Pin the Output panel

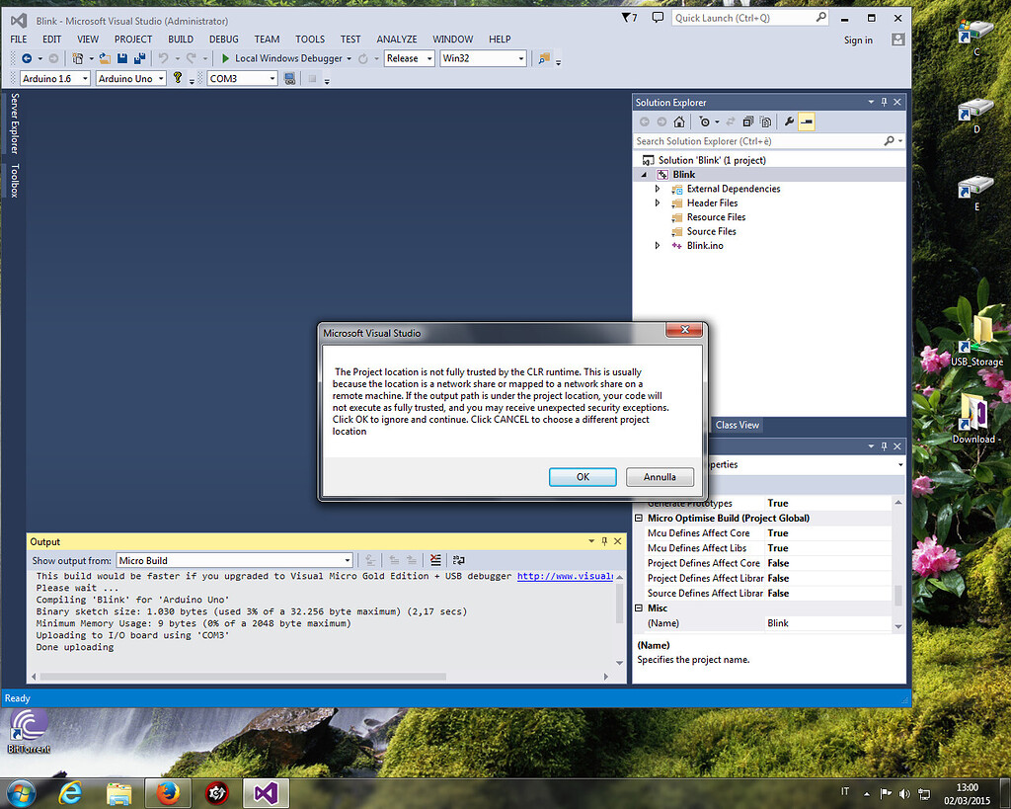pyautogui.click(x=604, y=541)
